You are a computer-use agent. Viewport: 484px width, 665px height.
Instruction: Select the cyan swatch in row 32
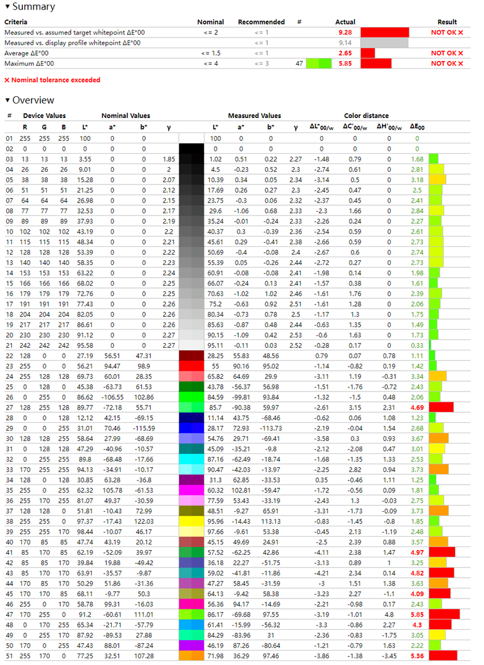tap(192, 459)
